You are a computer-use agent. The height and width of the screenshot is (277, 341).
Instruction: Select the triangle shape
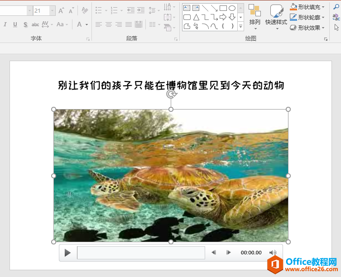(x=196, y=17)
